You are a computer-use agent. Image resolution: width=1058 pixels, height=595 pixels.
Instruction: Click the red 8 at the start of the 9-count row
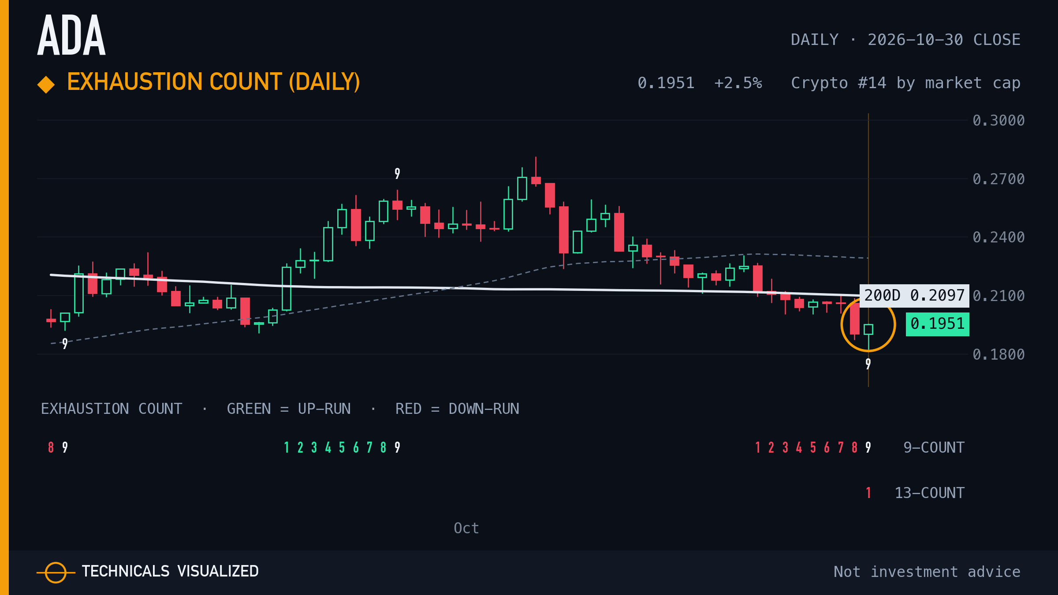point(51,448)
